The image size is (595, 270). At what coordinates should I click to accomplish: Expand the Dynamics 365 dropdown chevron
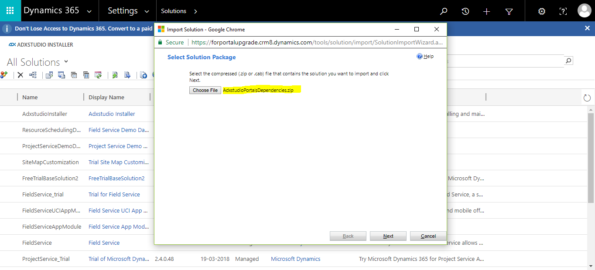click(x=89, y=11)
